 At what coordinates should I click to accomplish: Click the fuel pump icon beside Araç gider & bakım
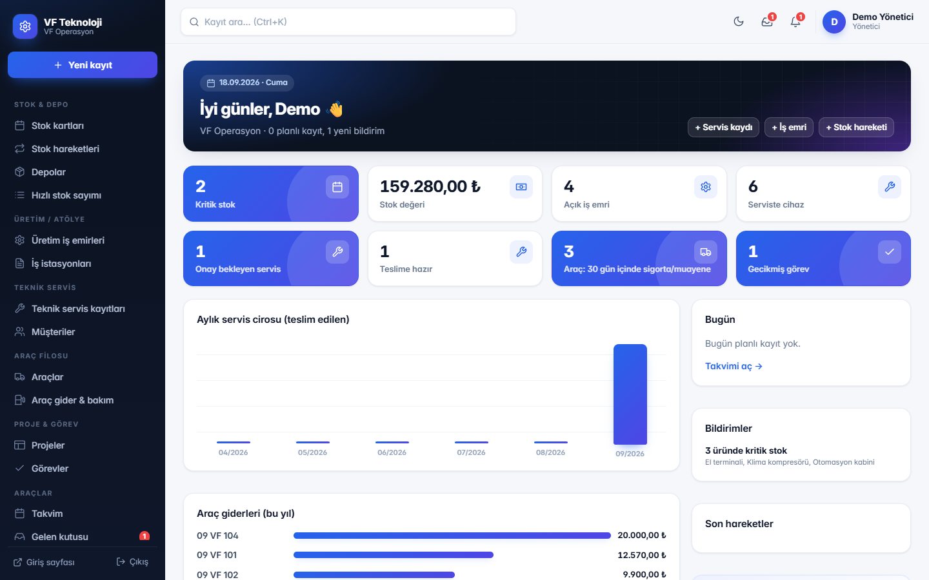[20, 400]
